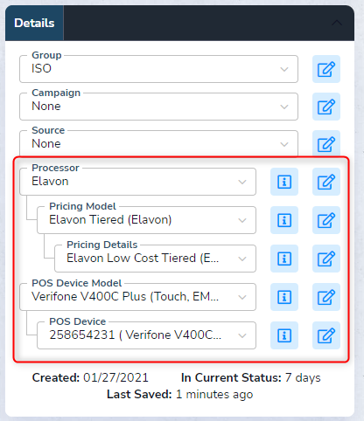Open the Group dropdown showing ISO
The image size is (364, 421).
(158, 69)
